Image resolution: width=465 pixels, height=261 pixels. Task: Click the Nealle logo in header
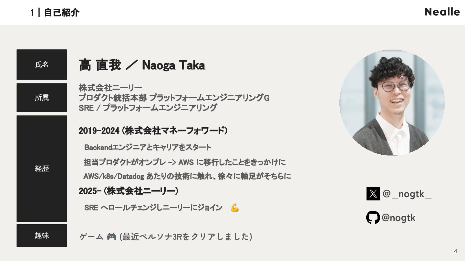coord(442,12)
